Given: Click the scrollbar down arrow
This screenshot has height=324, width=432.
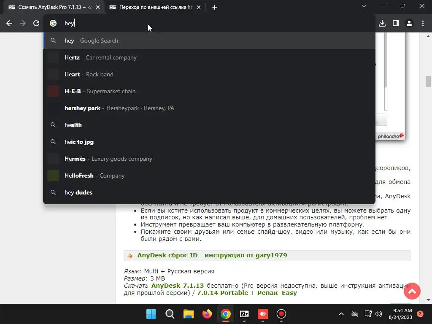Looking at the screenshot, I should [428, 300].
